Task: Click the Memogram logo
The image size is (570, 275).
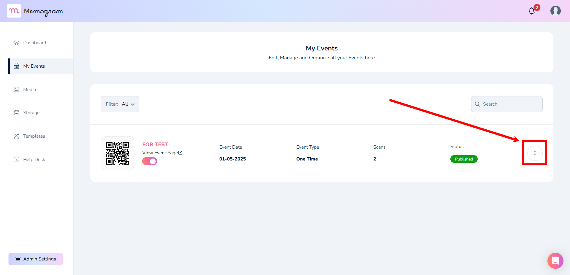Action: coord(35,11)
